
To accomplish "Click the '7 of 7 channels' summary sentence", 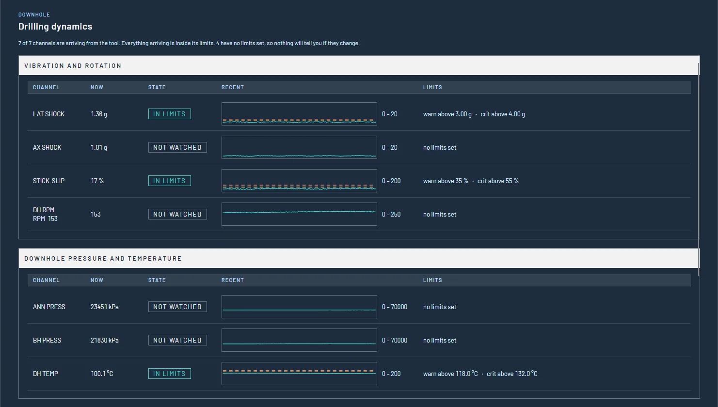I will [189, 43].
